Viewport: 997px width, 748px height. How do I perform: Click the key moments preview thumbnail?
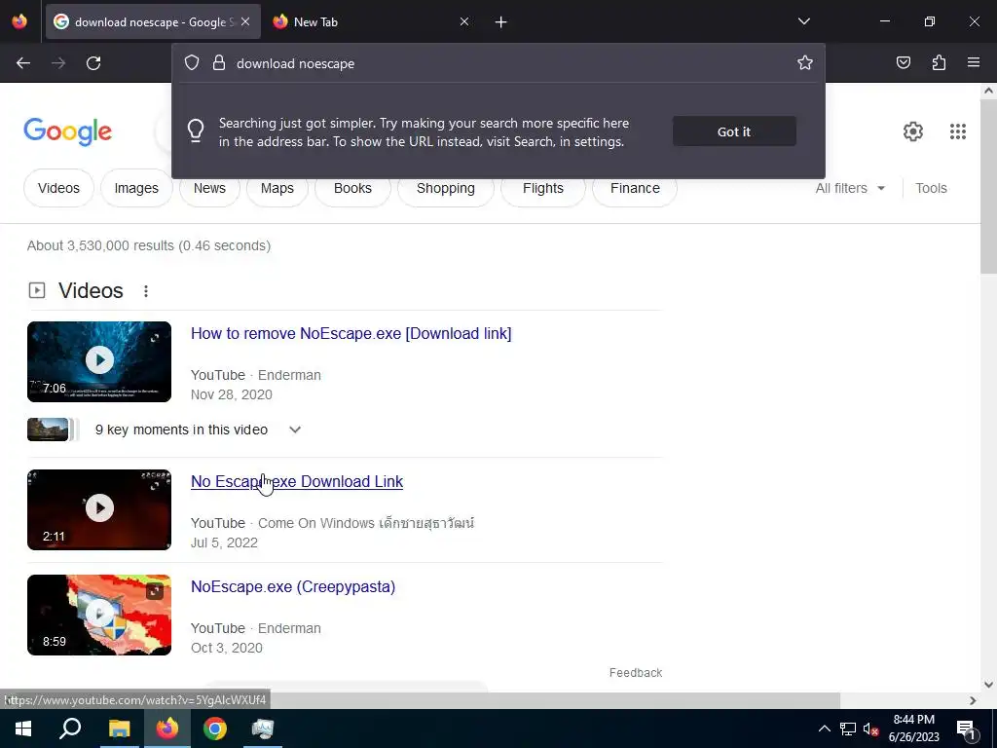[48, 430]
